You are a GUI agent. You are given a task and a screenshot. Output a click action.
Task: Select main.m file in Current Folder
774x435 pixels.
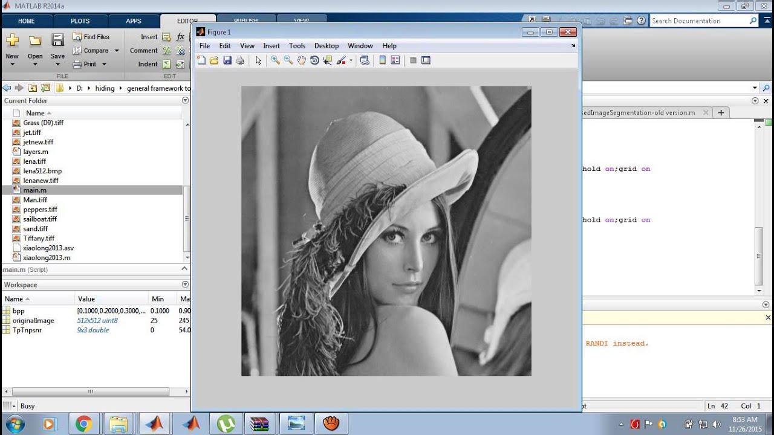click(x=92, y=190)
